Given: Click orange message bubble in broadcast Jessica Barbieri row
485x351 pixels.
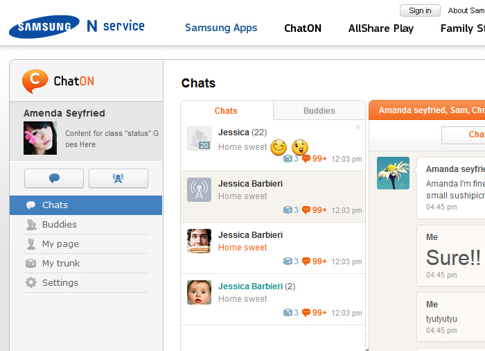Looking at the screenshot, I should pyautogui.click(x=306, y=210).
